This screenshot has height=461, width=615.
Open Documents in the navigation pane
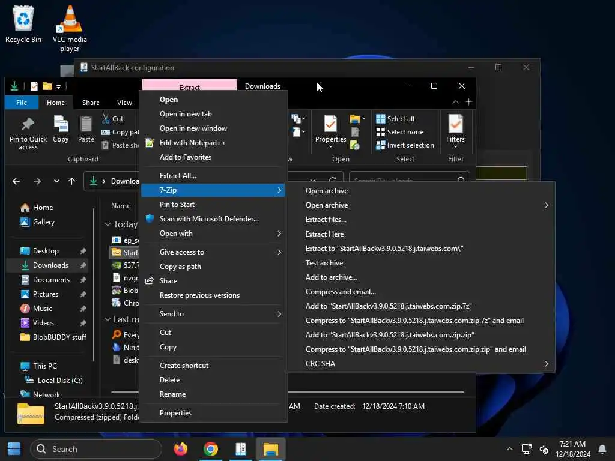click(47, 280)
